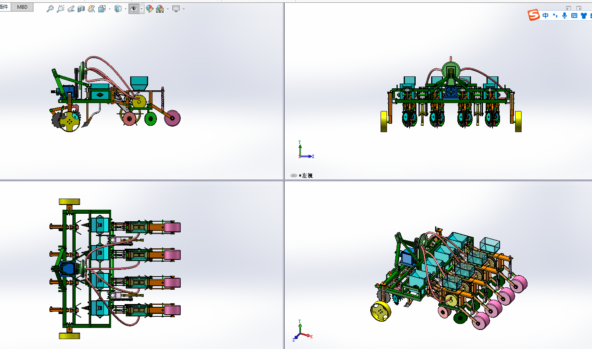Click the X axis of the isometric-view triad
The height and width of the screenshot is (349, 592).
tap(307, 335)
